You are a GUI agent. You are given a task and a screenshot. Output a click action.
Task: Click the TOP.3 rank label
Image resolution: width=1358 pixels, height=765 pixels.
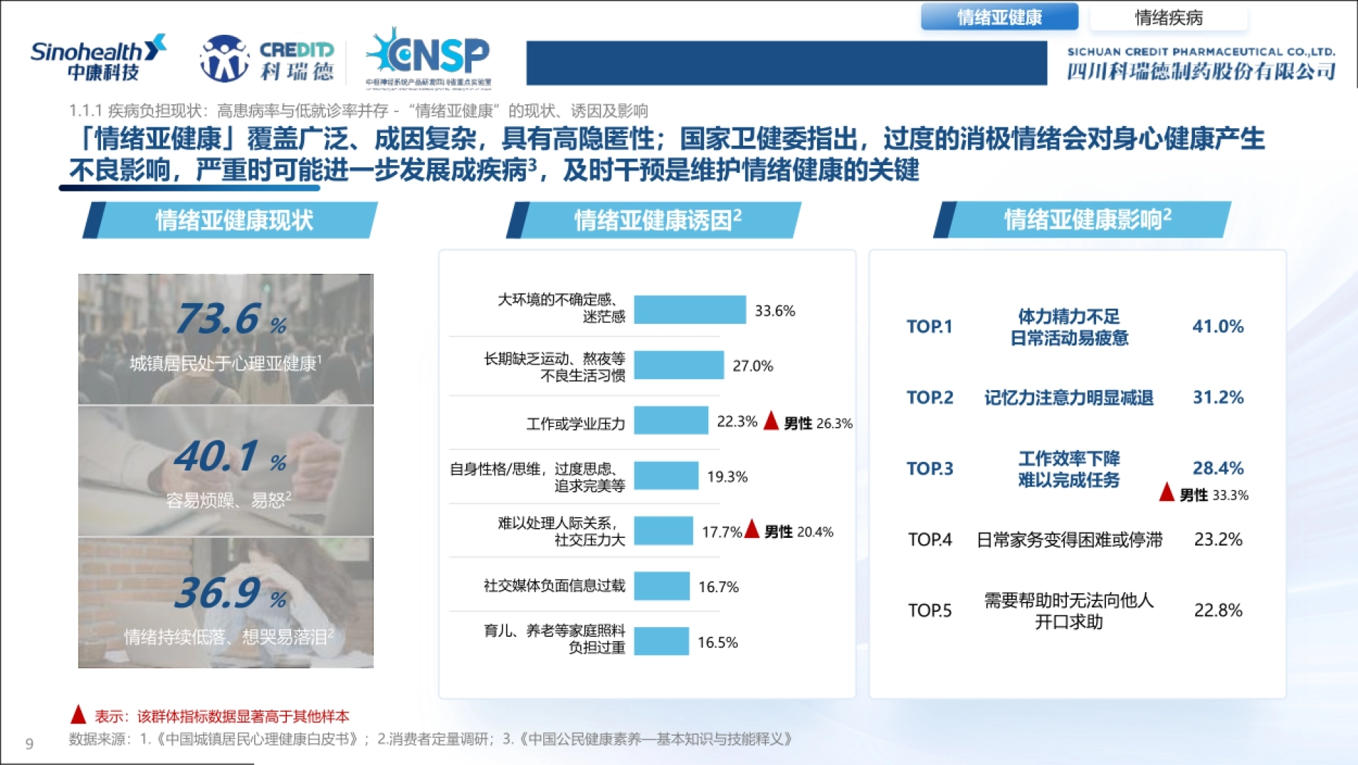pos(930,468)
